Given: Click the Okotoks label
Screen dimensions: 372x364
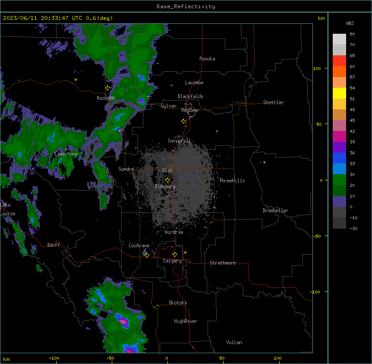Looking at the screenshot, I should point(178,303).
